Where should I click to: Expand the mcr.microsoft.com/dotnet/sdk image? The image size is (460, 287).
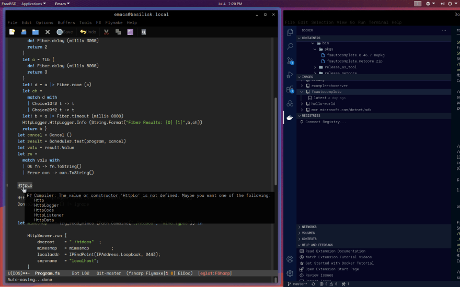pos(302,110)
